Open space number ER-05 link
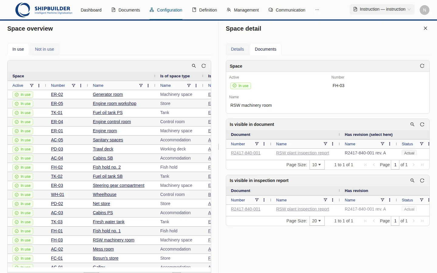The image size is (437, 273). coord(57,103)
